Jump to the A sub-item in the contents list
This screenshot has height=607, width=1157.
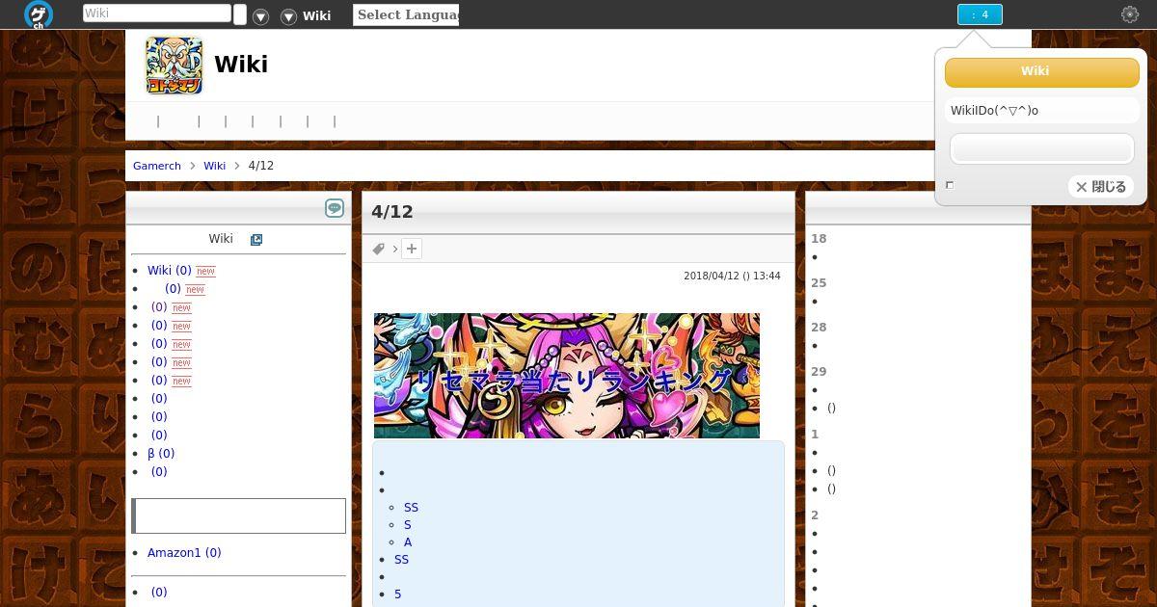[408, 542]
